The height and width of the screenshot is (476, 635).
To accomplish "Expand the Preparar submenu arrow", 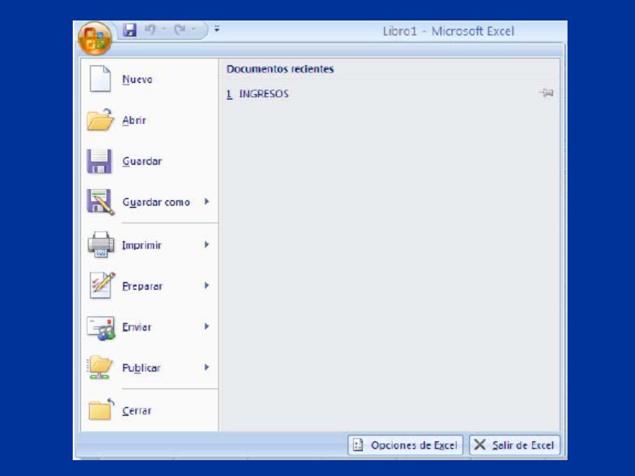I will (206, 286).
